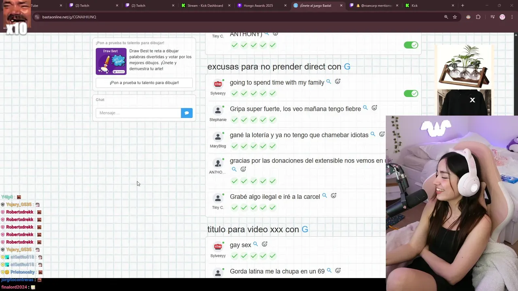Click magnifier icon next to 'gay sex' answer
518x291 pixels.
255,244
